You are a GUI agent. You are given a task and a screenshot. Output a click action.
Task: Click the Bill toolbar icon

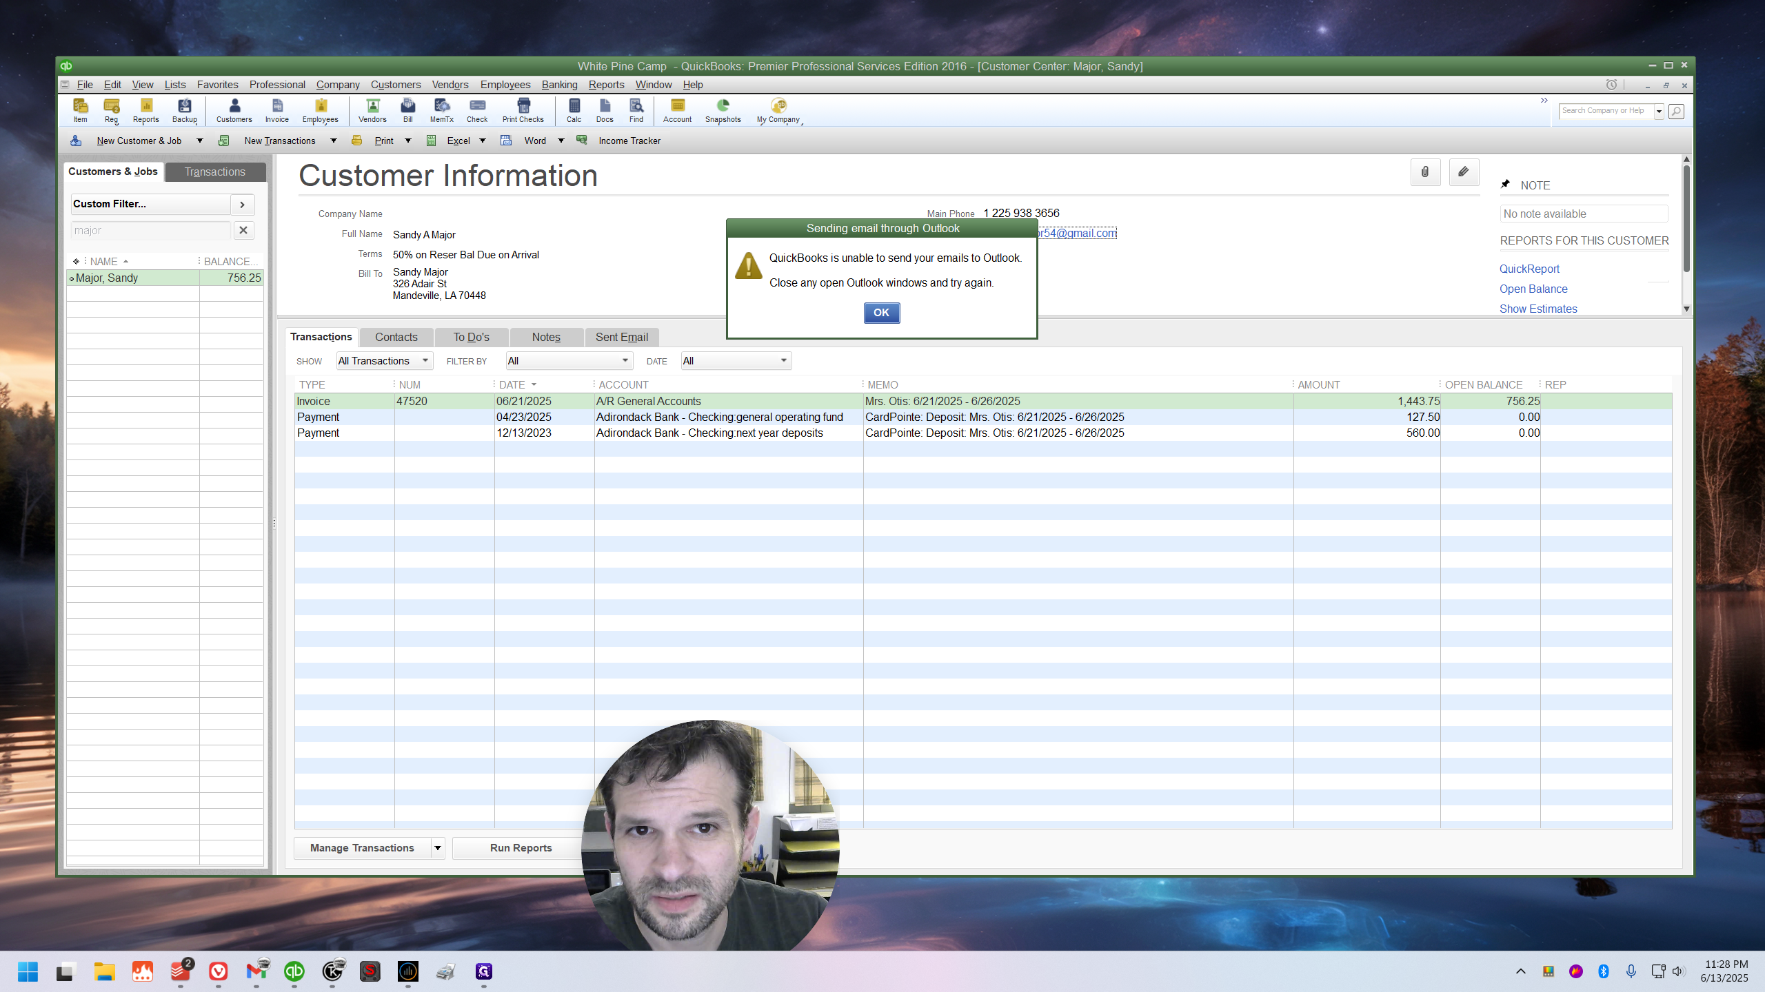point(408,110)
